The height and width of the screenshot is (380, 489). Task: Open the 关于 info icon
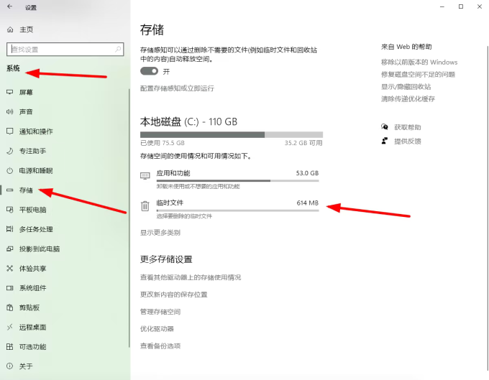[9, 366]
